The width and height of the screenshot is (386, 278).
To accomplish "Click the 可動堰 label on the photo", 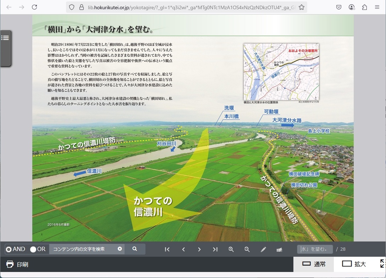I will [271, 111].
